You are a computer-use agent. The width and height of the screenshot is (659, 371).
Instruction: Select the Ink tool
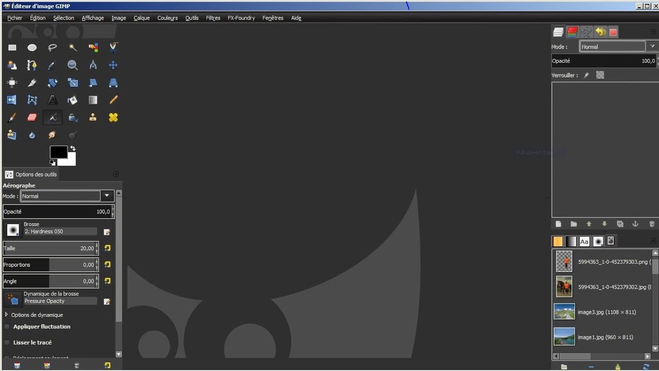click(73, 117)
